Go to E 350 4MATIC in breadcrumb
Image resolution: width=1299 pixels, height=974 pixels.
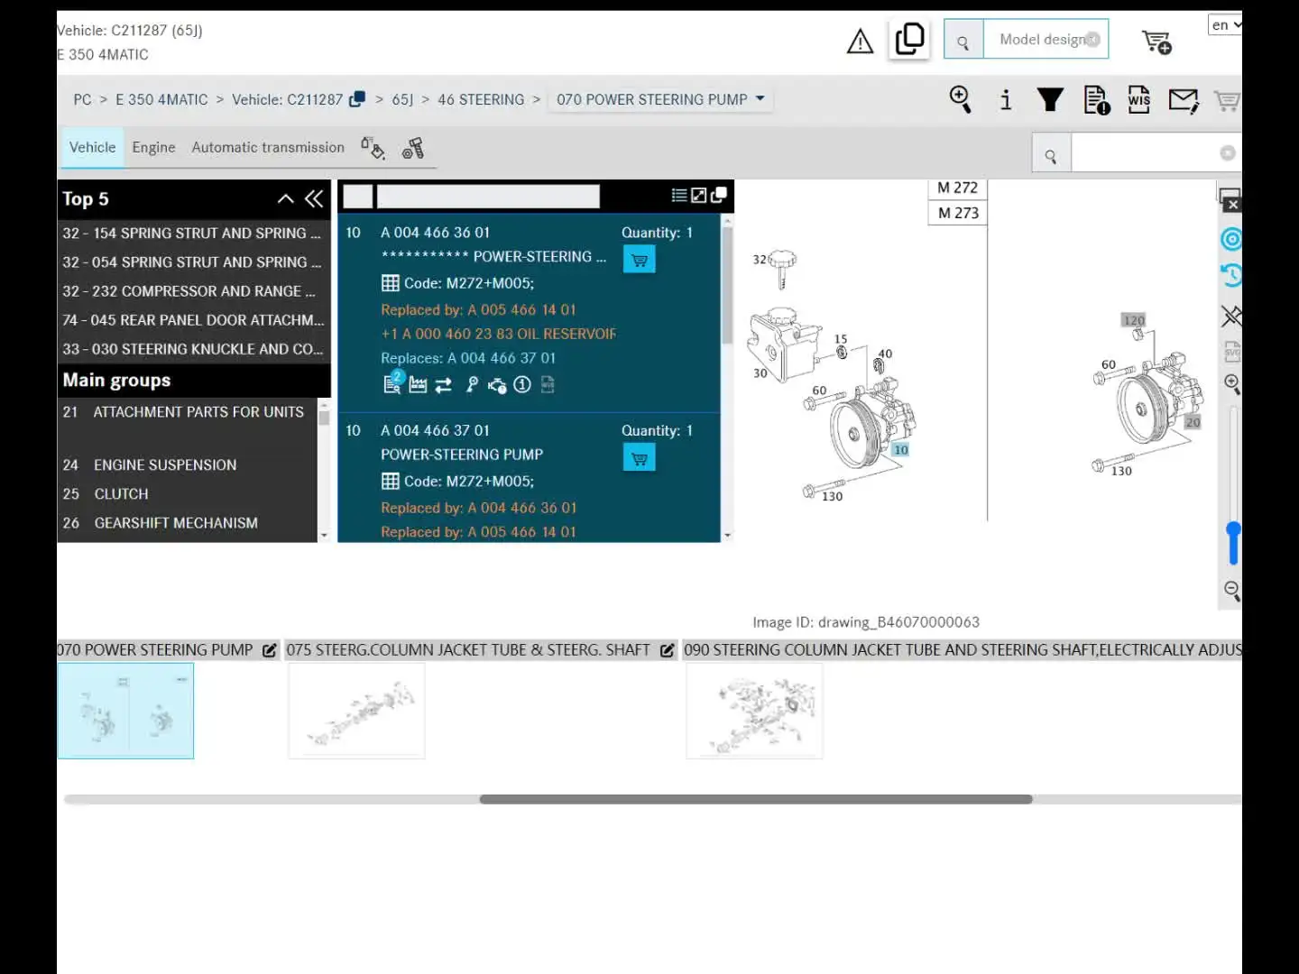pyautogui.click(x=161, y=99)
